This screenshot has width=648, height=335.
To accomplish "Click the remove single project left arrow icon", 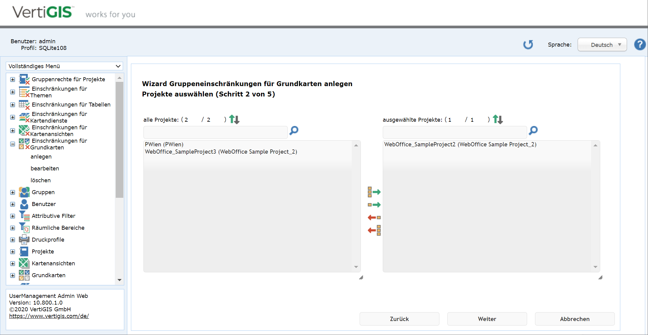I will click(374, 218).
